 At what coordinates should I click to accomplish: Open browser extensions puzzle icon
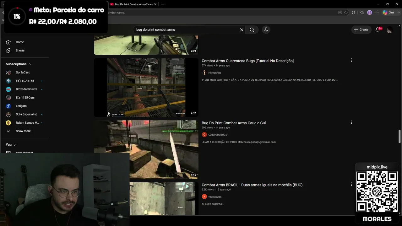pyautogui.click(x=354, y=13)
